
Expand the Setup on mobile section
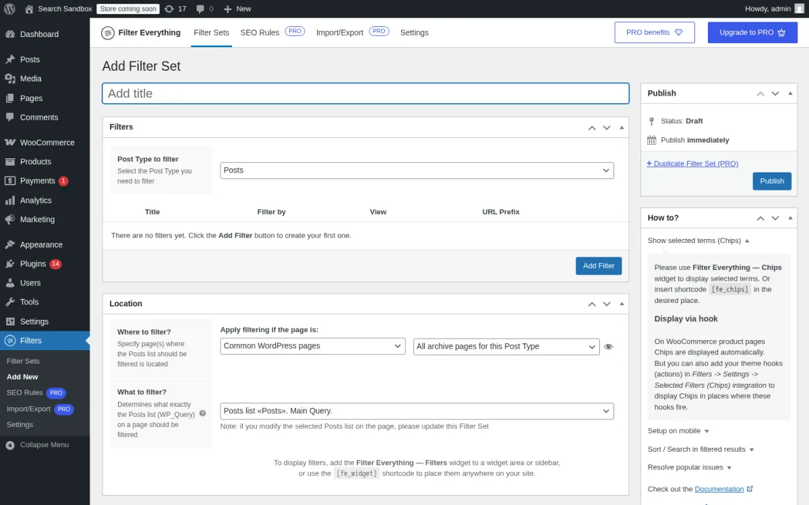pos(678,431)
